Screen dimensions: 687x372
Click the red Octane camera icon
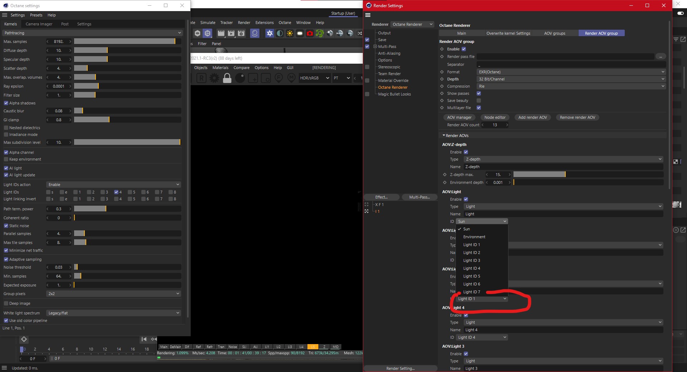click(x=310, y=33)
